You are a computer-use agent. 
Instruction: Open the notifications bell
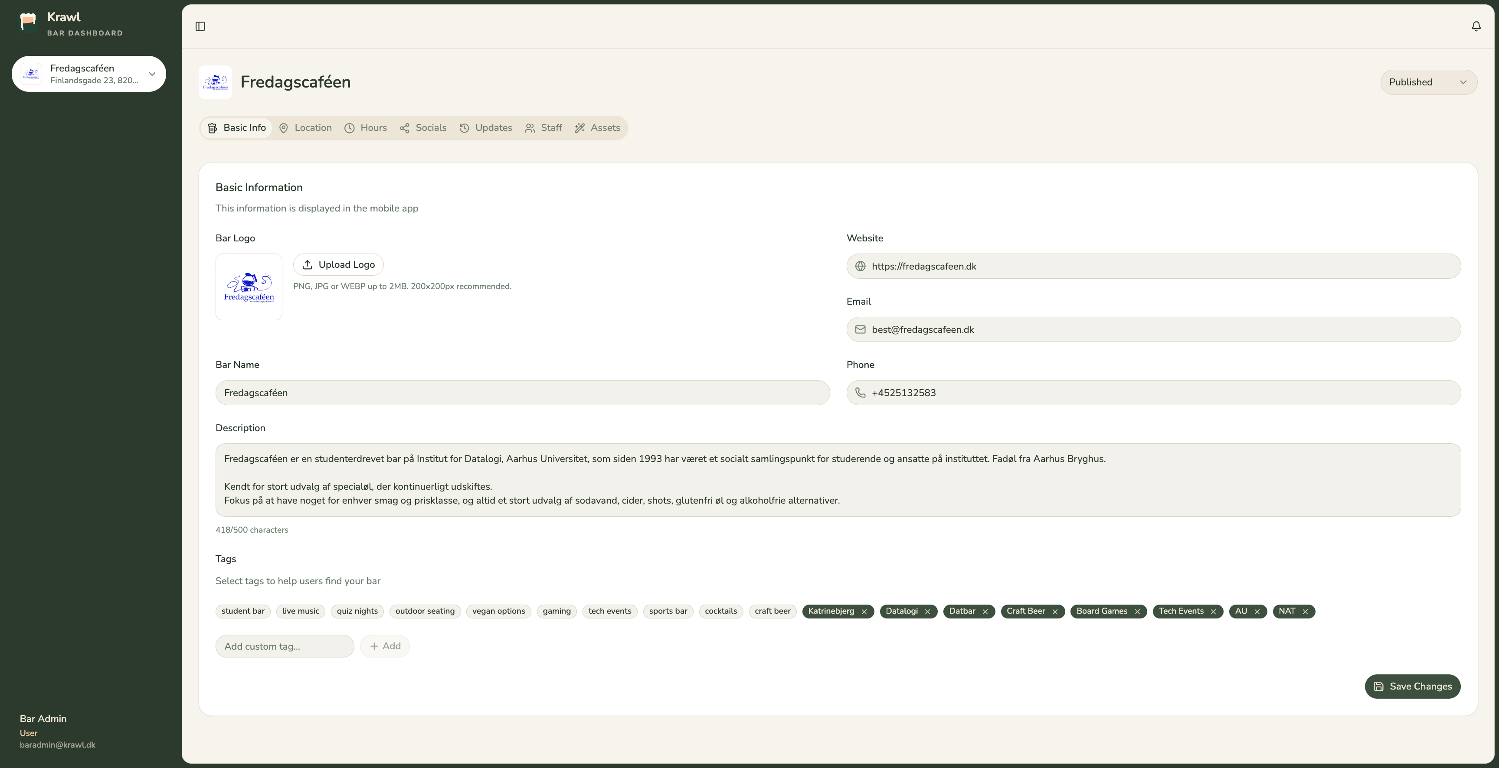tap(1476, 26)
